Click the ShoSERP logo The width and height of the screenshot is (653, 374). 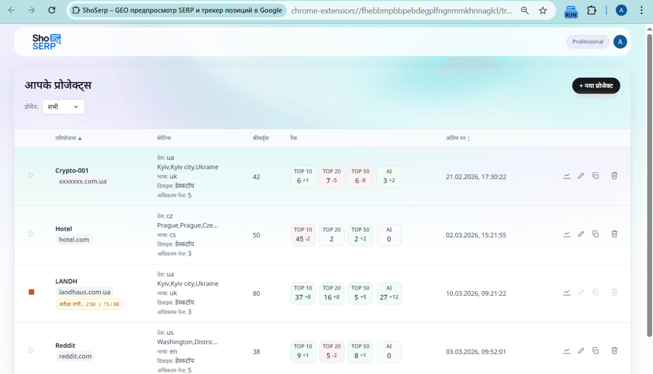[46, 41]
